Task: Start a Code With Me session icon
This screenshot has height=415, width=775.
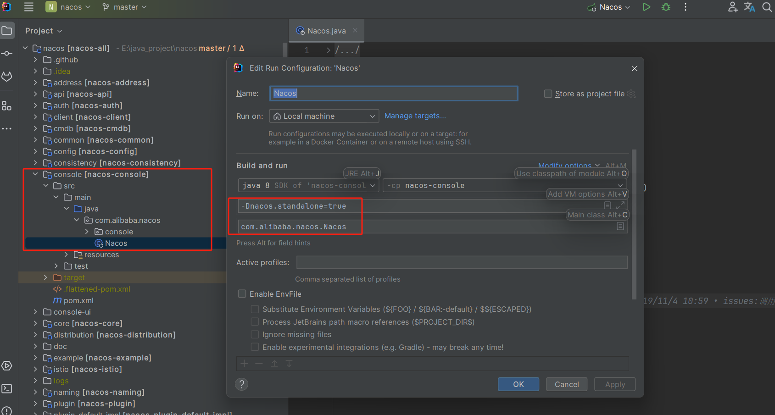Action: [x=732, y=7]
